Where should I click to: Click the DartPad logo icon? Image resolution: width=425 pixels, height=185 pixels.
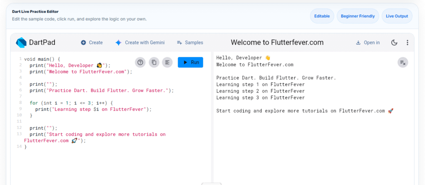coord(21,42)
